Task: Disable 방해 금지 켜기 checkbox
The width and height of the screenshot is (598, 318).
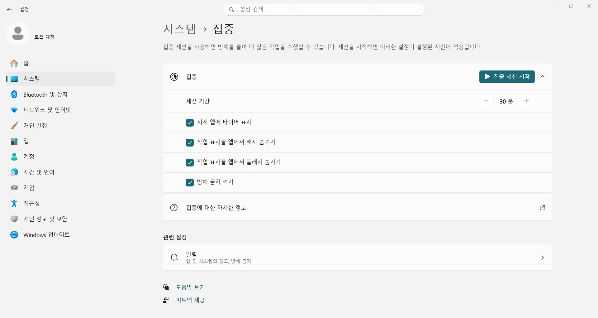Action: click(x=190, y=182)
